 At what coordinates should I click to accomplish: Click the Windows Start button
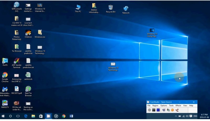(3, 116)
